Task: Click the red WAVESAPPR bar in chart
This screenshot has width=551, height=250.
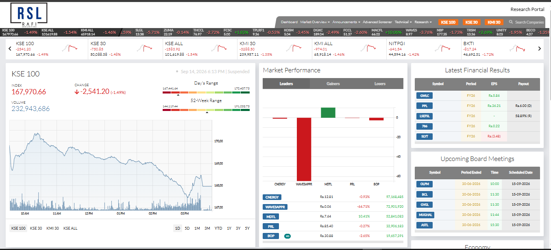Action: [x=304, y=149]
